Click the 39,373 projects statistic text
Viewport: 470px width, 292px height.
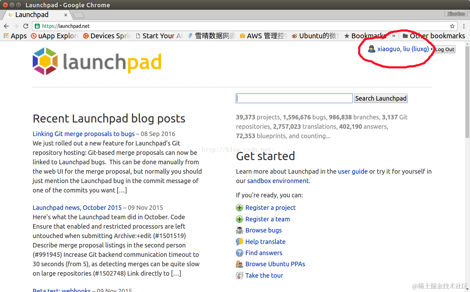pos(258,117)
